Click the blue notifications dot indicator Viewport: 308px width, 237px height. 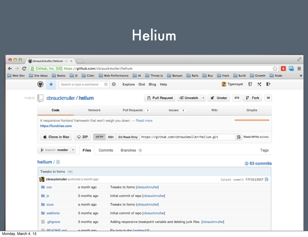coord(51,85)
